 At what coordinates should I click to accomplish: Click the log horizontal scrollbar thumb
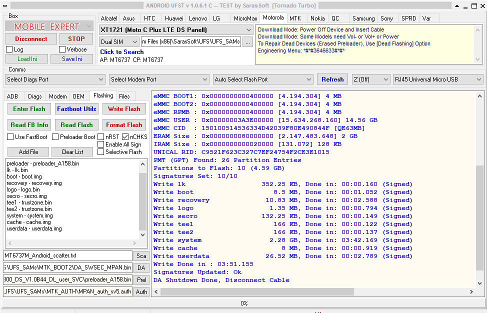(x=257, y=292)
